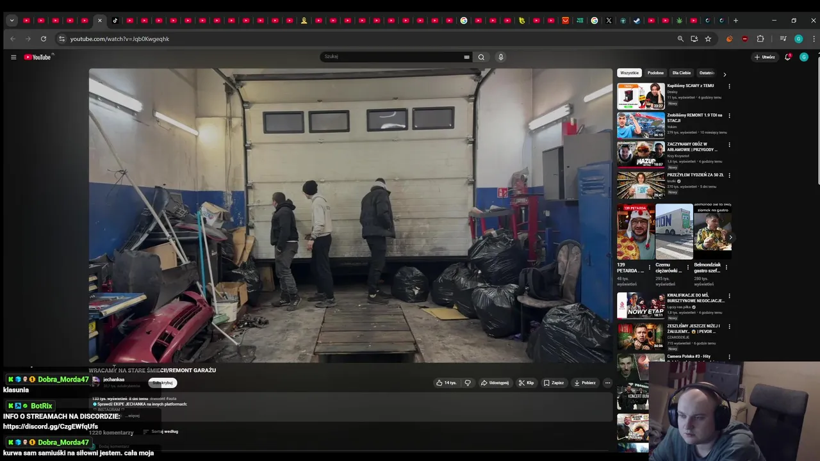Download video with the Pobierz button
The image size is (820, 461).
click(584, 383)
